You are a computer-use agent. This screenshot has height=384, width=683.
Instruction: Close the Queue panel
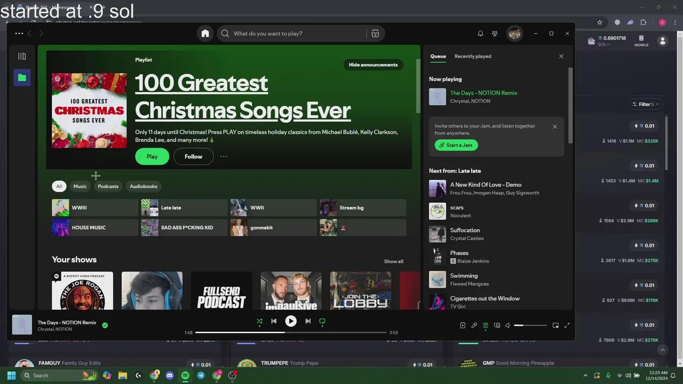point(561,56)
